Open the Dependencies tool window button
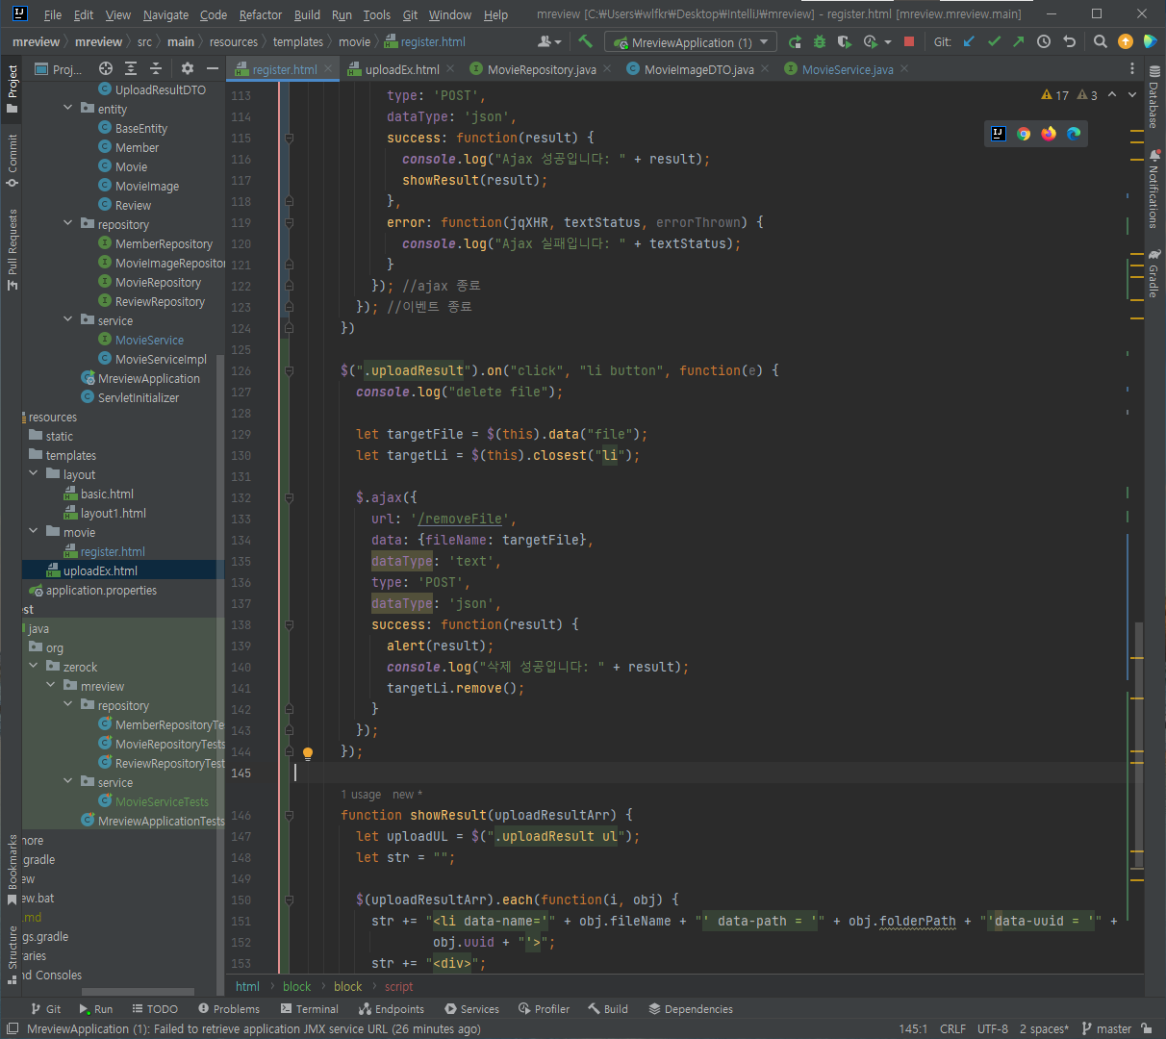The image size is (1166, 1039). point(691,1009)
